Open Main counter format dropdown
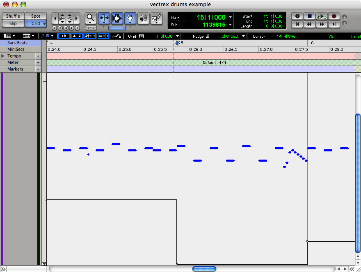The width and height of the screenshot is (361, 272). pos(230,17)
